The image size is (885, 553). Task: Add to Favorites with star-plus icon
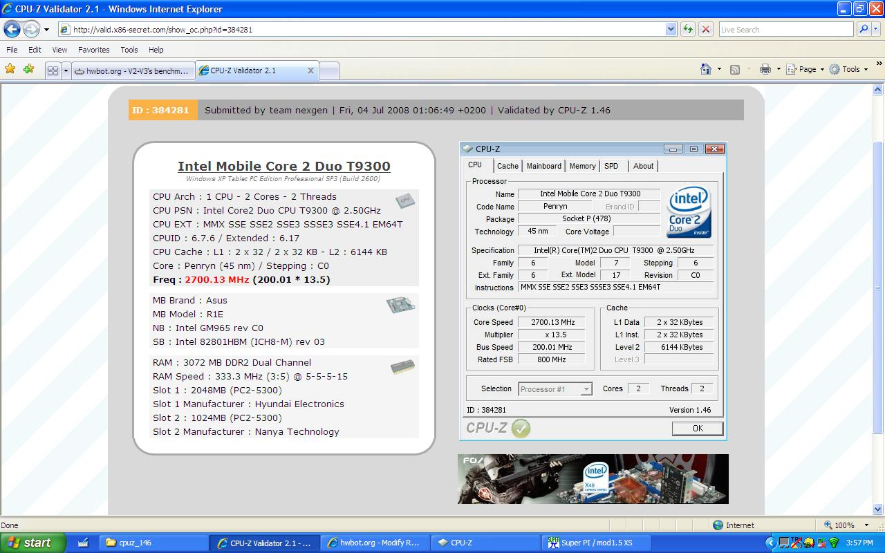[x=28, y=69]
